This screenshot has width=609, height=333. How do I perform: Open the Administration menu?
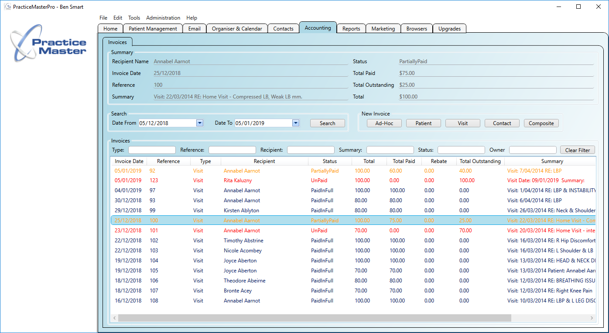pos(163,18)
